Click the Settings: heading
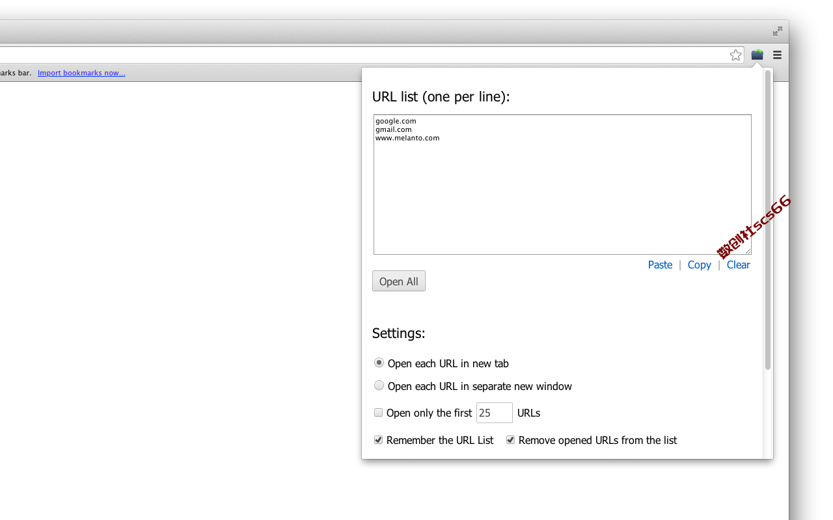The height and width of the screenshot is (520, 833). 398,333
